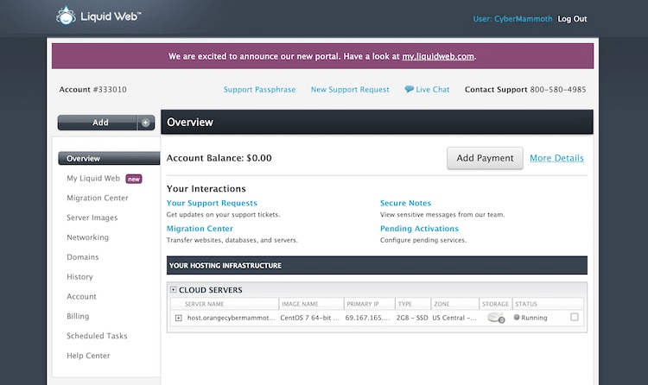Click the Contact Support phone number

click(558, 89)
